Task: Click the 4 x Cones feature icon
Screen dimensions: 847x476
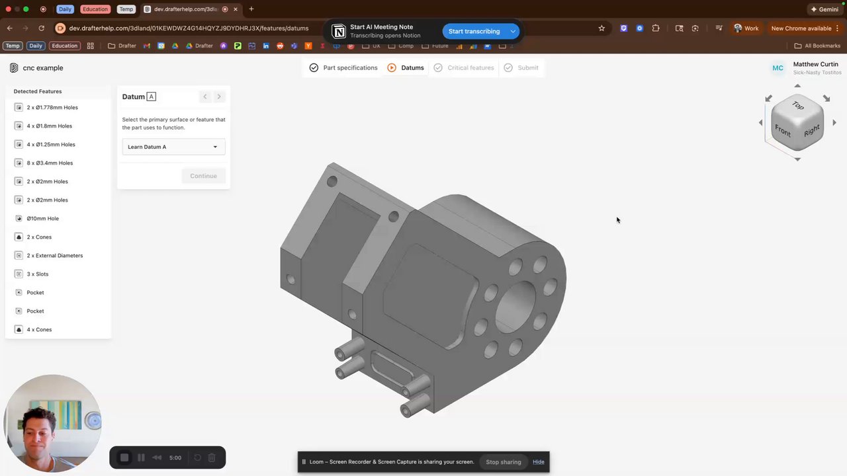Action: (19, 329)
